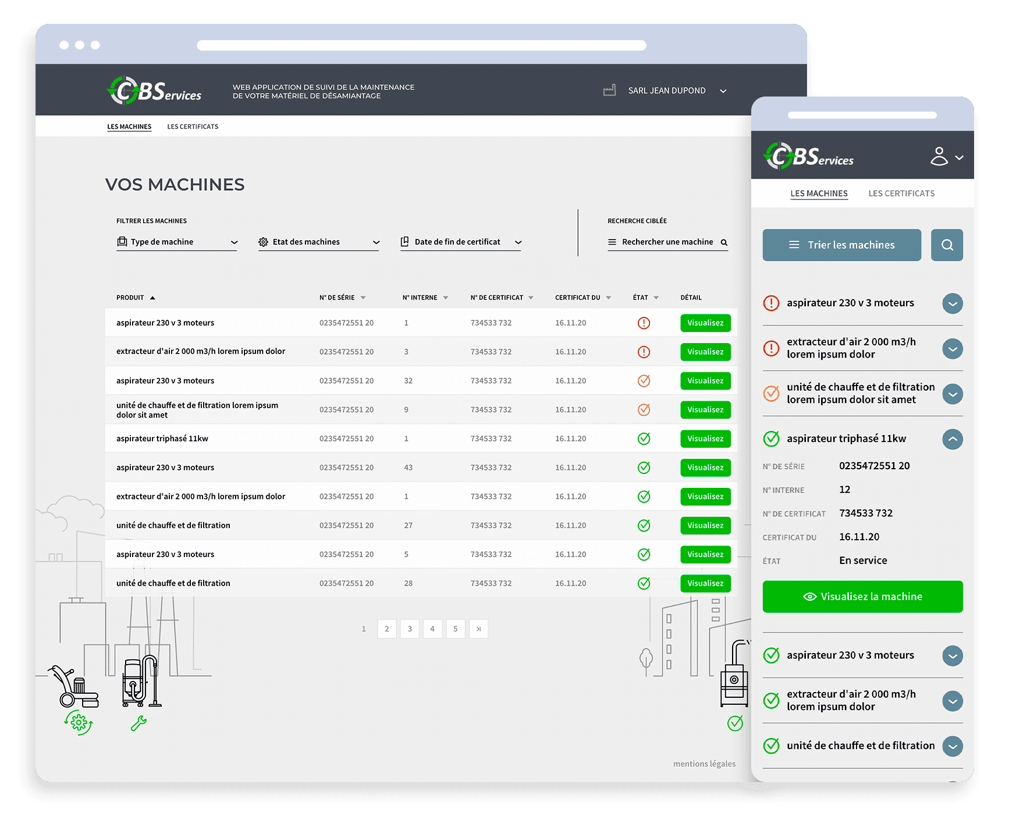
Task: Open the Type de machine filter dropdown
Action: (x=177, y=242)
